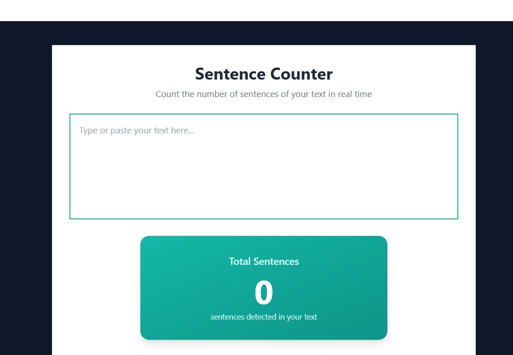Click the teal Total Sentences card
513x355 pixels.
[264, 287]
